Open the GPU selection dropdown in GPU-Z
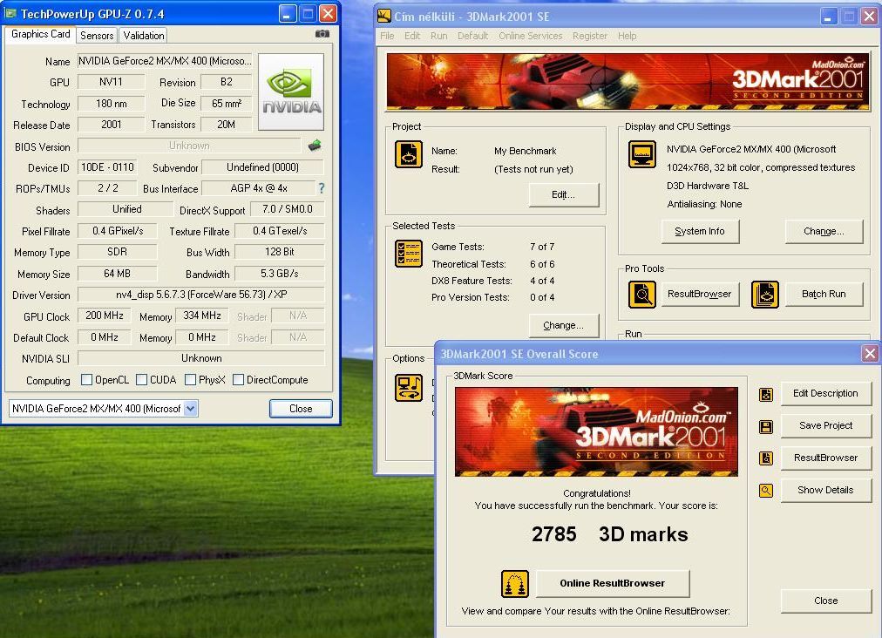 191,409
